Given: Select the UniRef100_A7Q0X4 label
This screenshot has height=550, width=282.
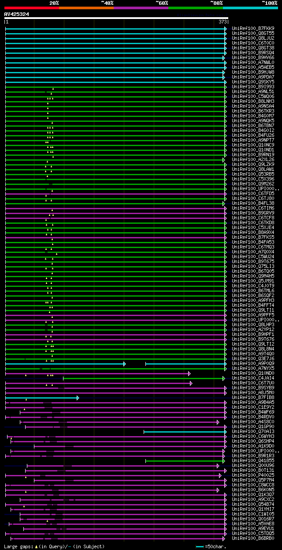Looking at the screenshot, I should [253, 252].
